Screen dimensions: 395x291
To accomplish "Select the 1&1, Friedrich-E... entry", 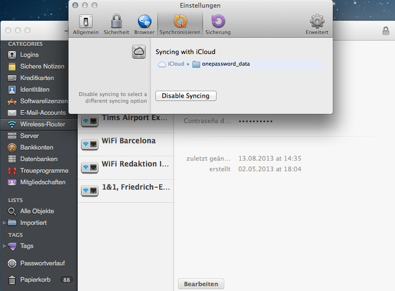I will (126, 191).
